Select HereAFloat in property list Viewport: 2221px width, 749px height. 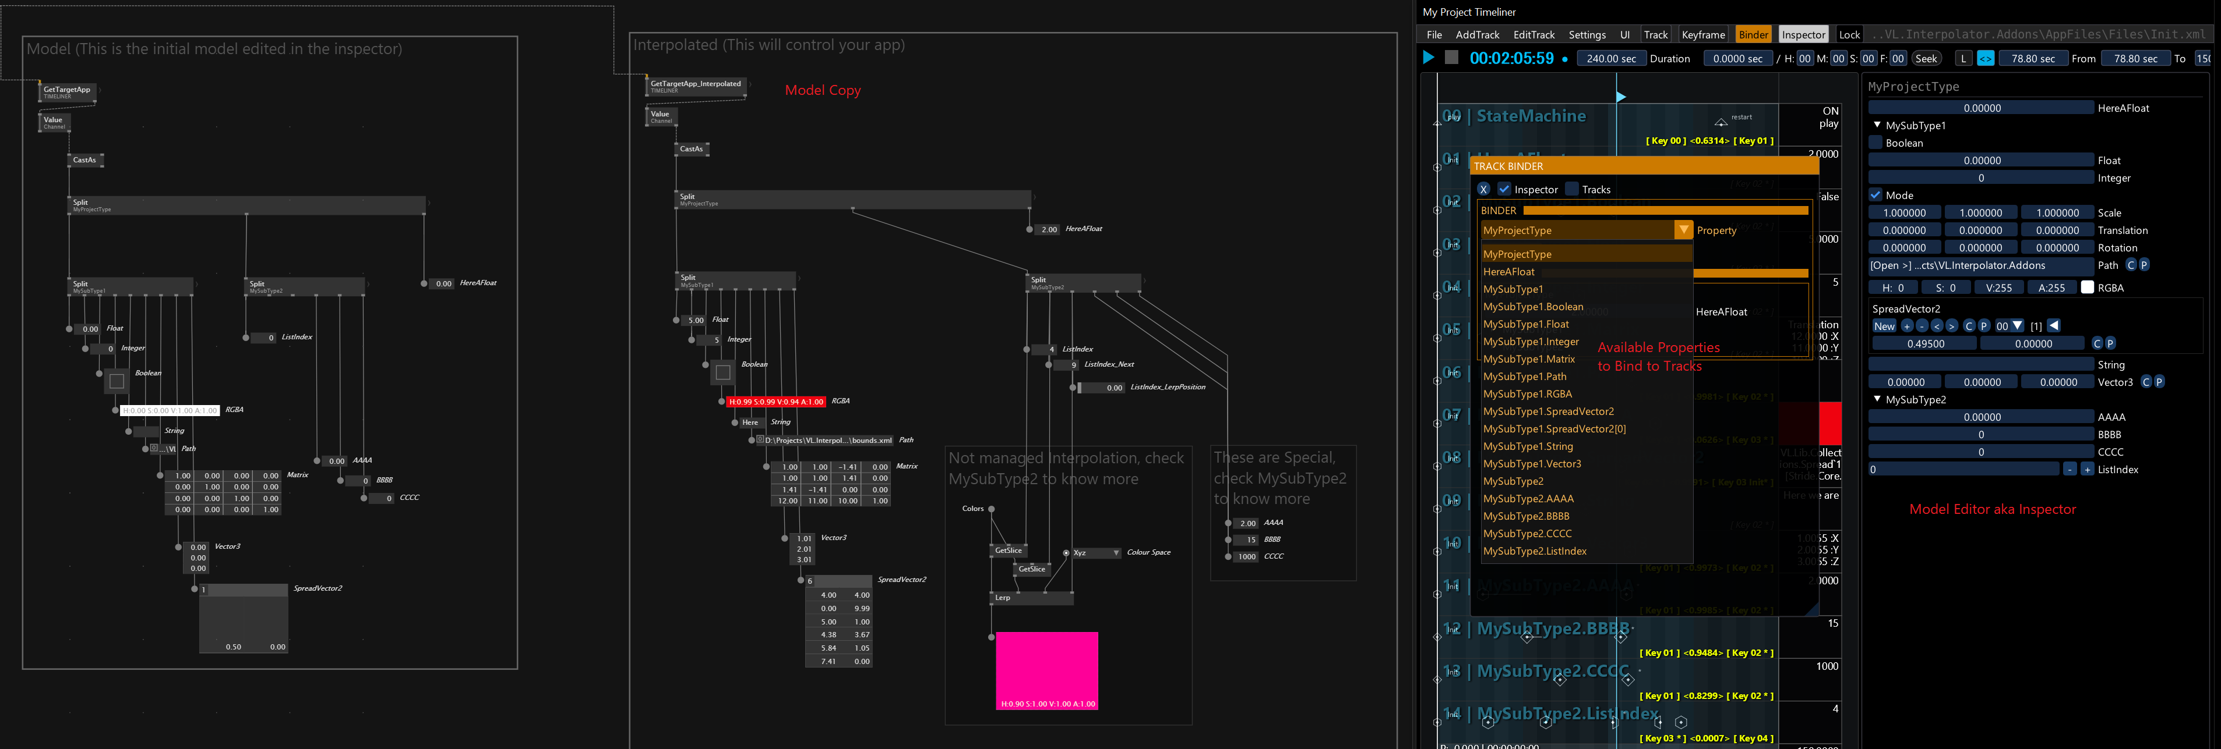(1587, 271)
